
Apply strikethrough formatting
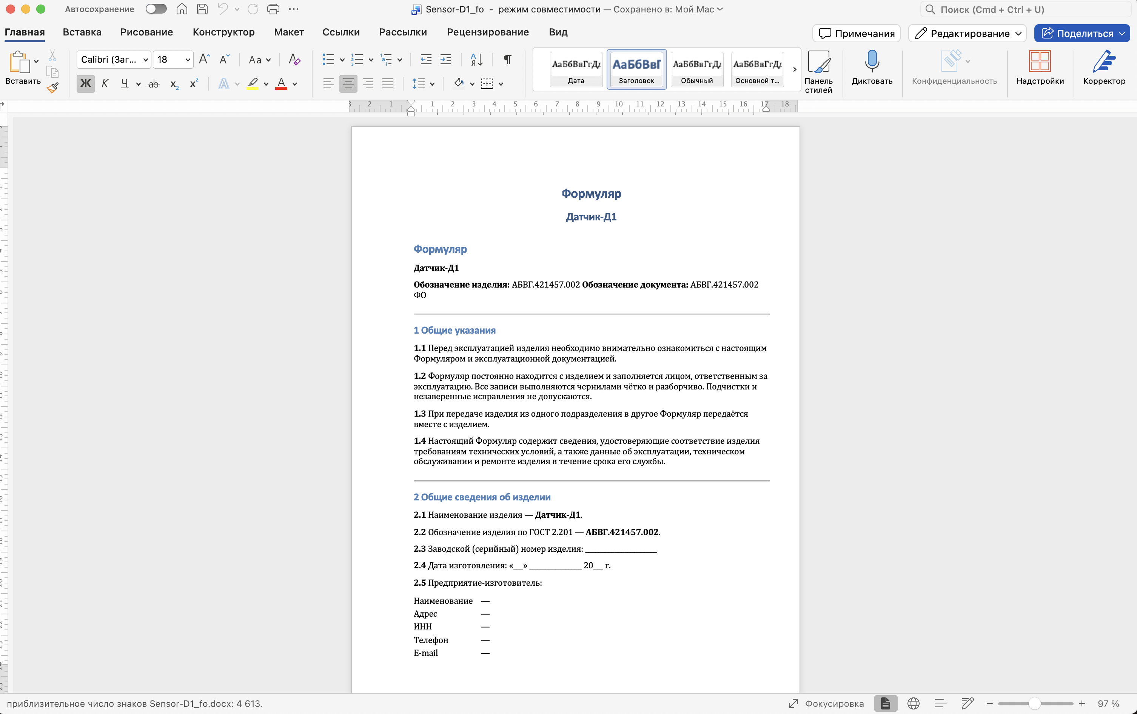[x=154, y=84]
